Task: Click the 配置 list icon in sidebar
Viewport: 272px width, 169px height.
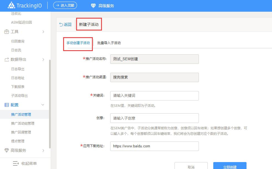Action: 7,105
